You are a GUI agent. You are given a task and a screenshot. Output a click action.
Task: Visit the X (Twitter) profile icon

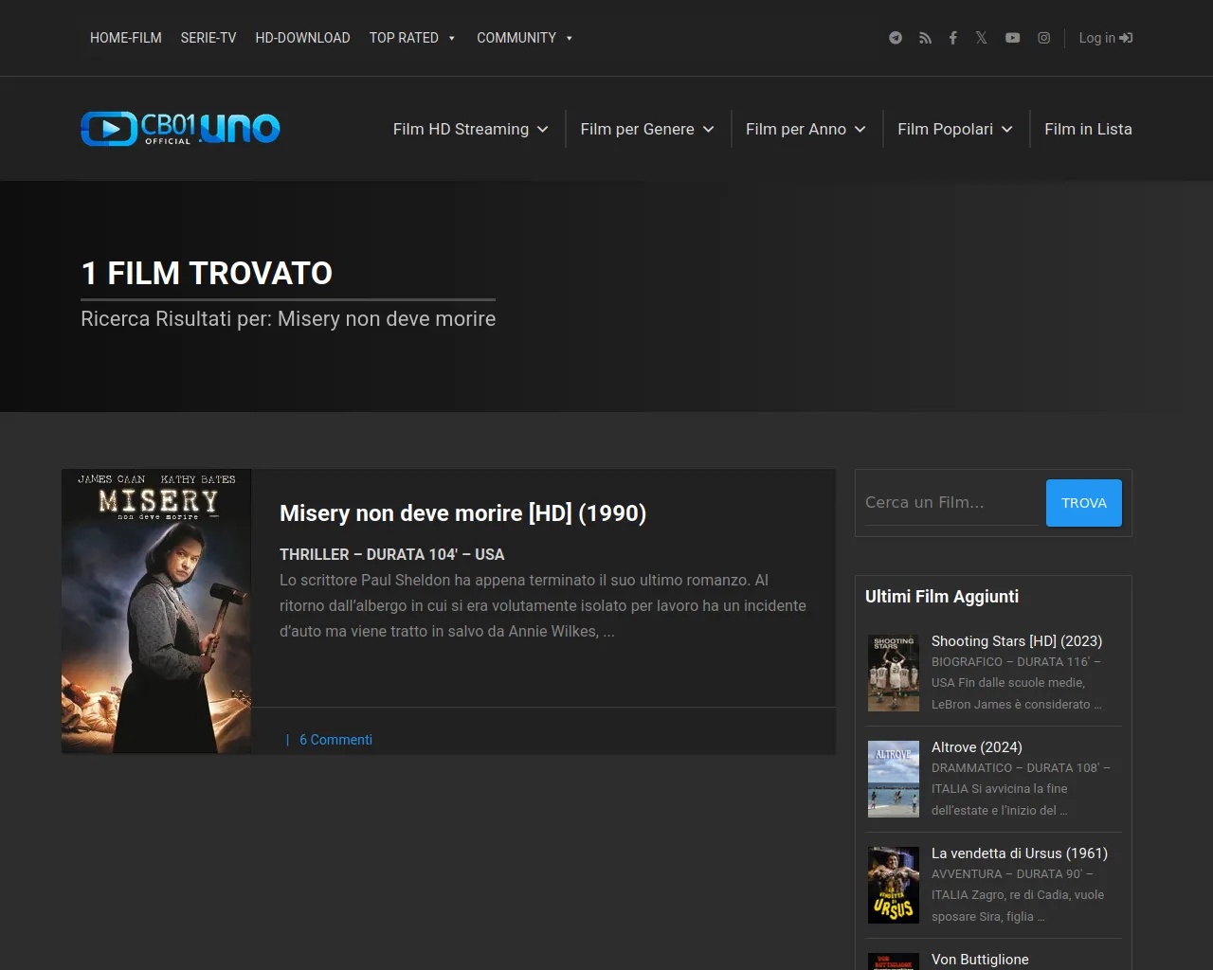(981, 38)
